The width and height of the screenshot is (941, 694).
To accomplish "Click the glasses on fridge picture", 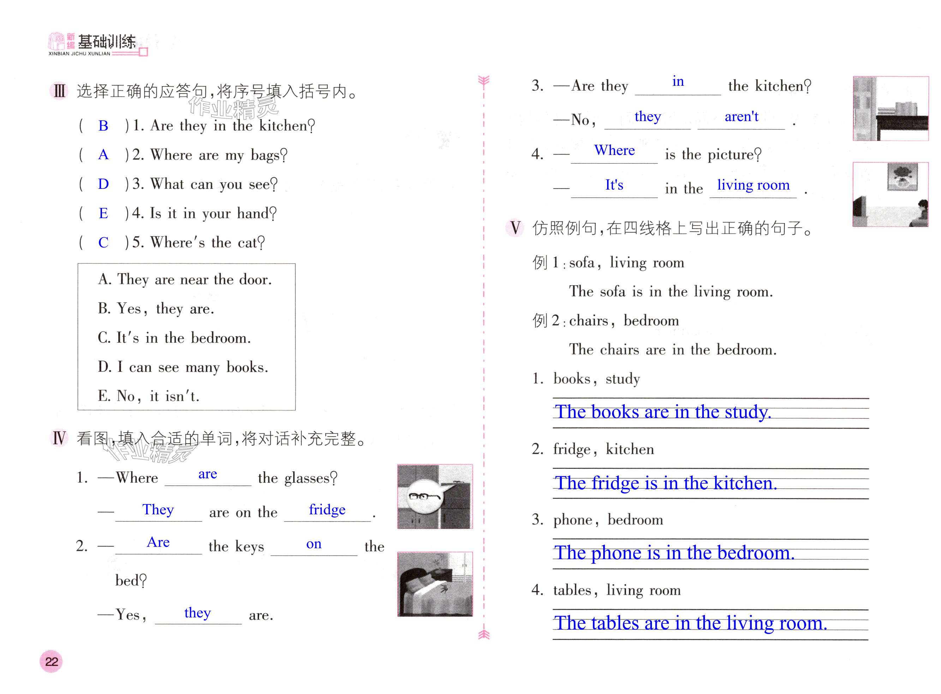I will pyautogui.click(x=435, y=497).
